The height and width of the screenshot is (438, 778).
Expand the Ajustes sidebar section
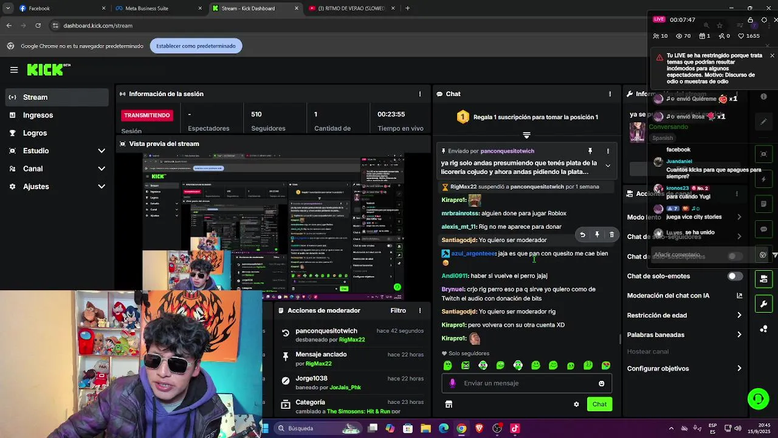(x=102, y=187)
